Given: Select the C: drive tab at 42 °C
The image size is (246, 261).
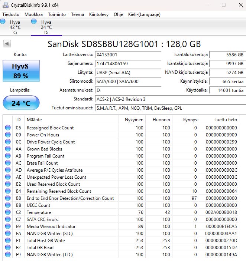Looking at the screenshot, I should (x=15, y=27).
